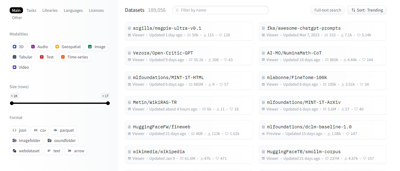Image resolution: width=400 pixels, height=171 pixels.
Task: Switch to the Languages tab
Action: pyautogui.click(x=73, y=10)
